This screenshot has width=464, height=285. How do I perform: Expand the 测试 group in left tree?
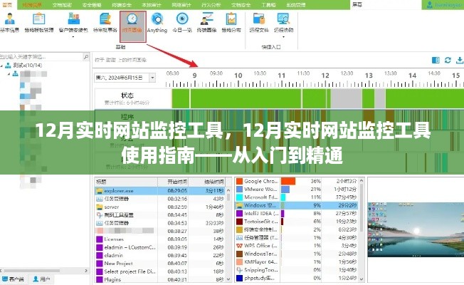coord(5,64)
